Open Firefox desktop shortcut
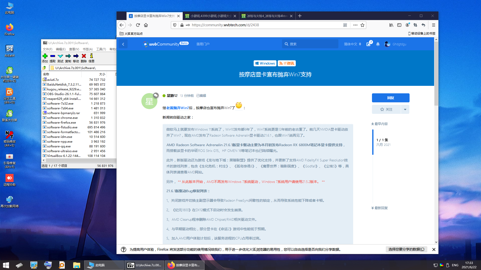The width and height of the screenshot is (481, 270). coord(10,29)
